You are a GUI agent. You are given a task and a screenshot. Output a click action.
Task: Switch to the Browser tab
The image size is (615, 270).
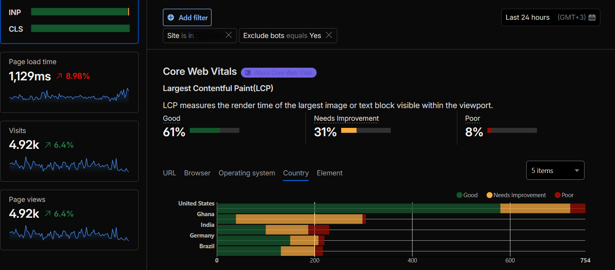click(x=197, y=173)
